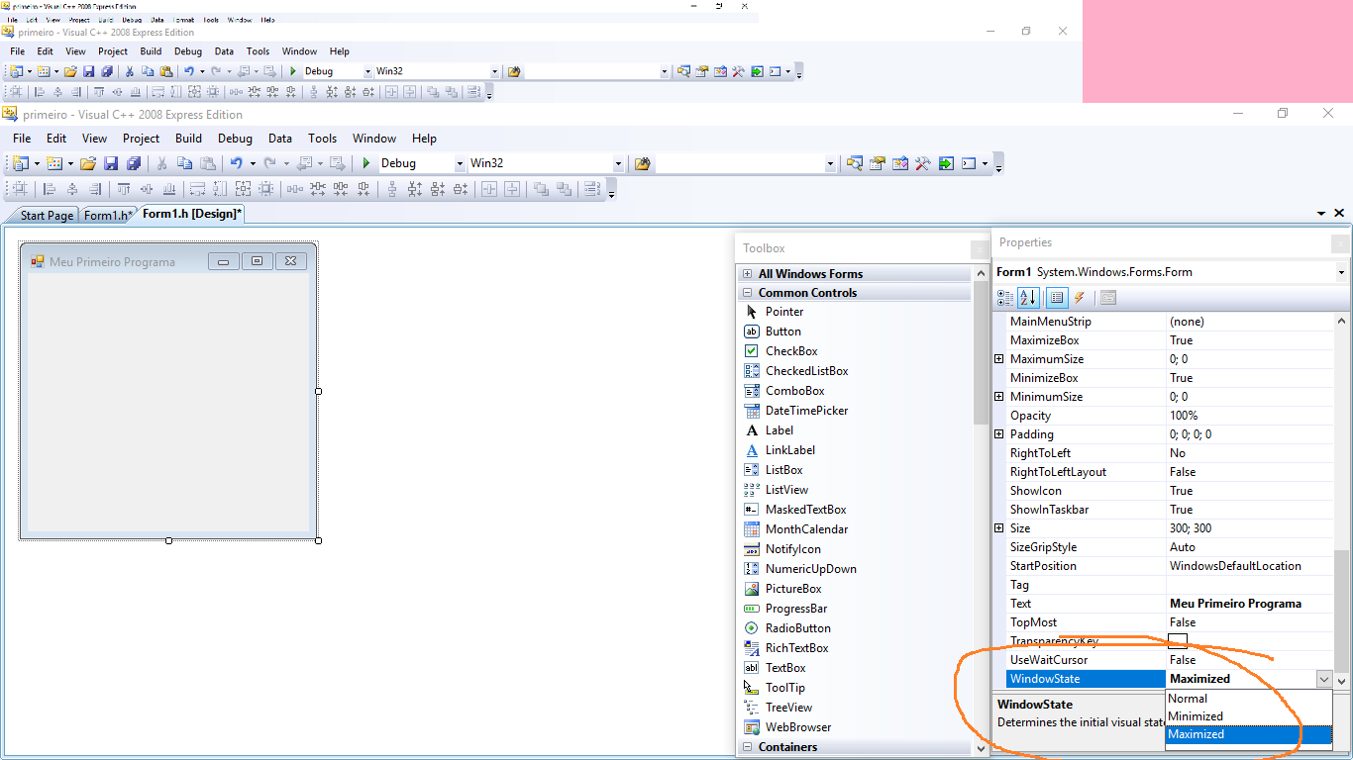This screenshot has height=760, width=1353.
Task: Open the Form1 object selector dropdown
Action: tap(1341, 272)
